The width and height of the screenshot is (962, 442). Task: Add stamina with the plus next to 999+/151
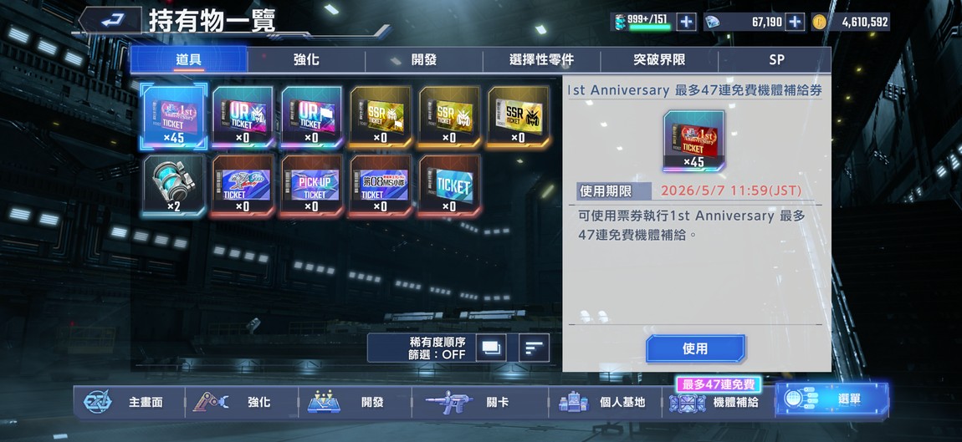[686, 22]
